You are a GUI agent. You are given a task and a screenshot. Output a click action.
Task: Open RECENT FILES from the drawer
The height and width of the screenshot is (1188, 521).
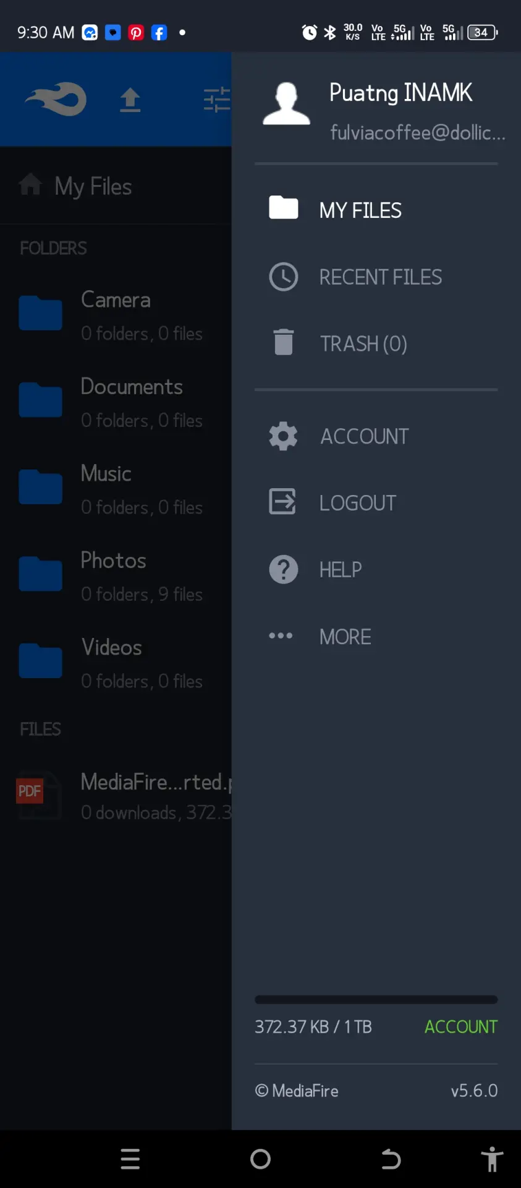click(381, 277)
